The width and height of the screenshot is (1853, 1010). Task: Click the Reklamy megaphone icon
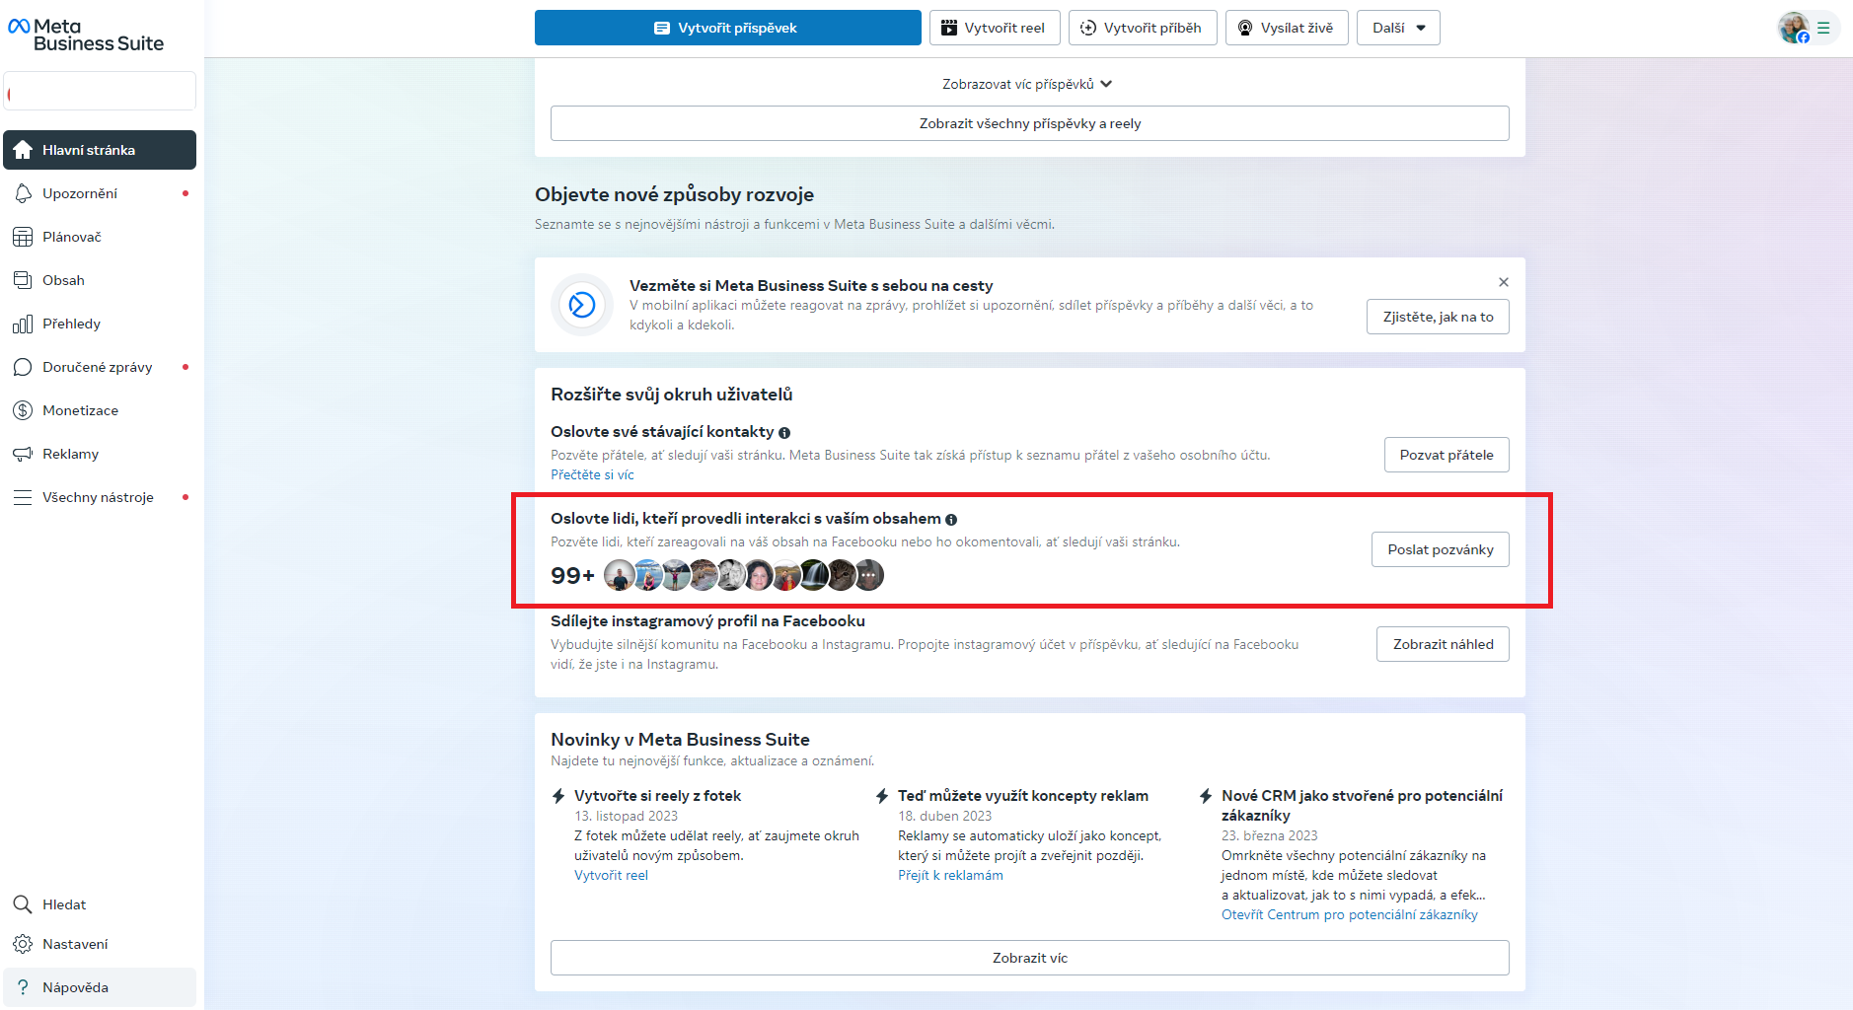click(x=23, y=454)
